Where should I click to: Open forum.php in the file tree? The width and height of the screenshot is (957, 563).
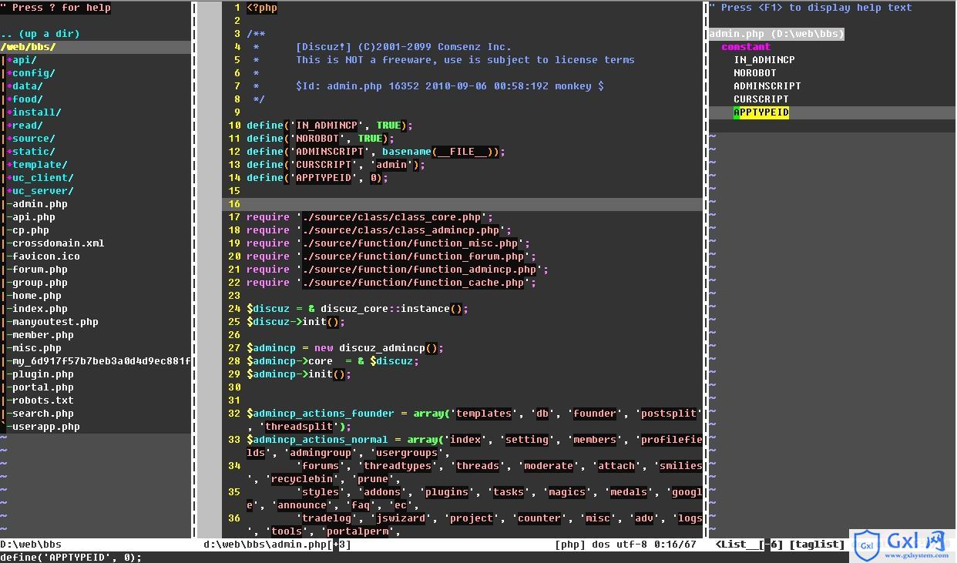[x=40, y=270]
